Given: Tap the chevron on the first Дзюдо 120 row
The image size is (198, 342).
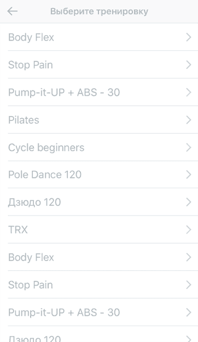Looking at the screenshot, I should 189,202.
